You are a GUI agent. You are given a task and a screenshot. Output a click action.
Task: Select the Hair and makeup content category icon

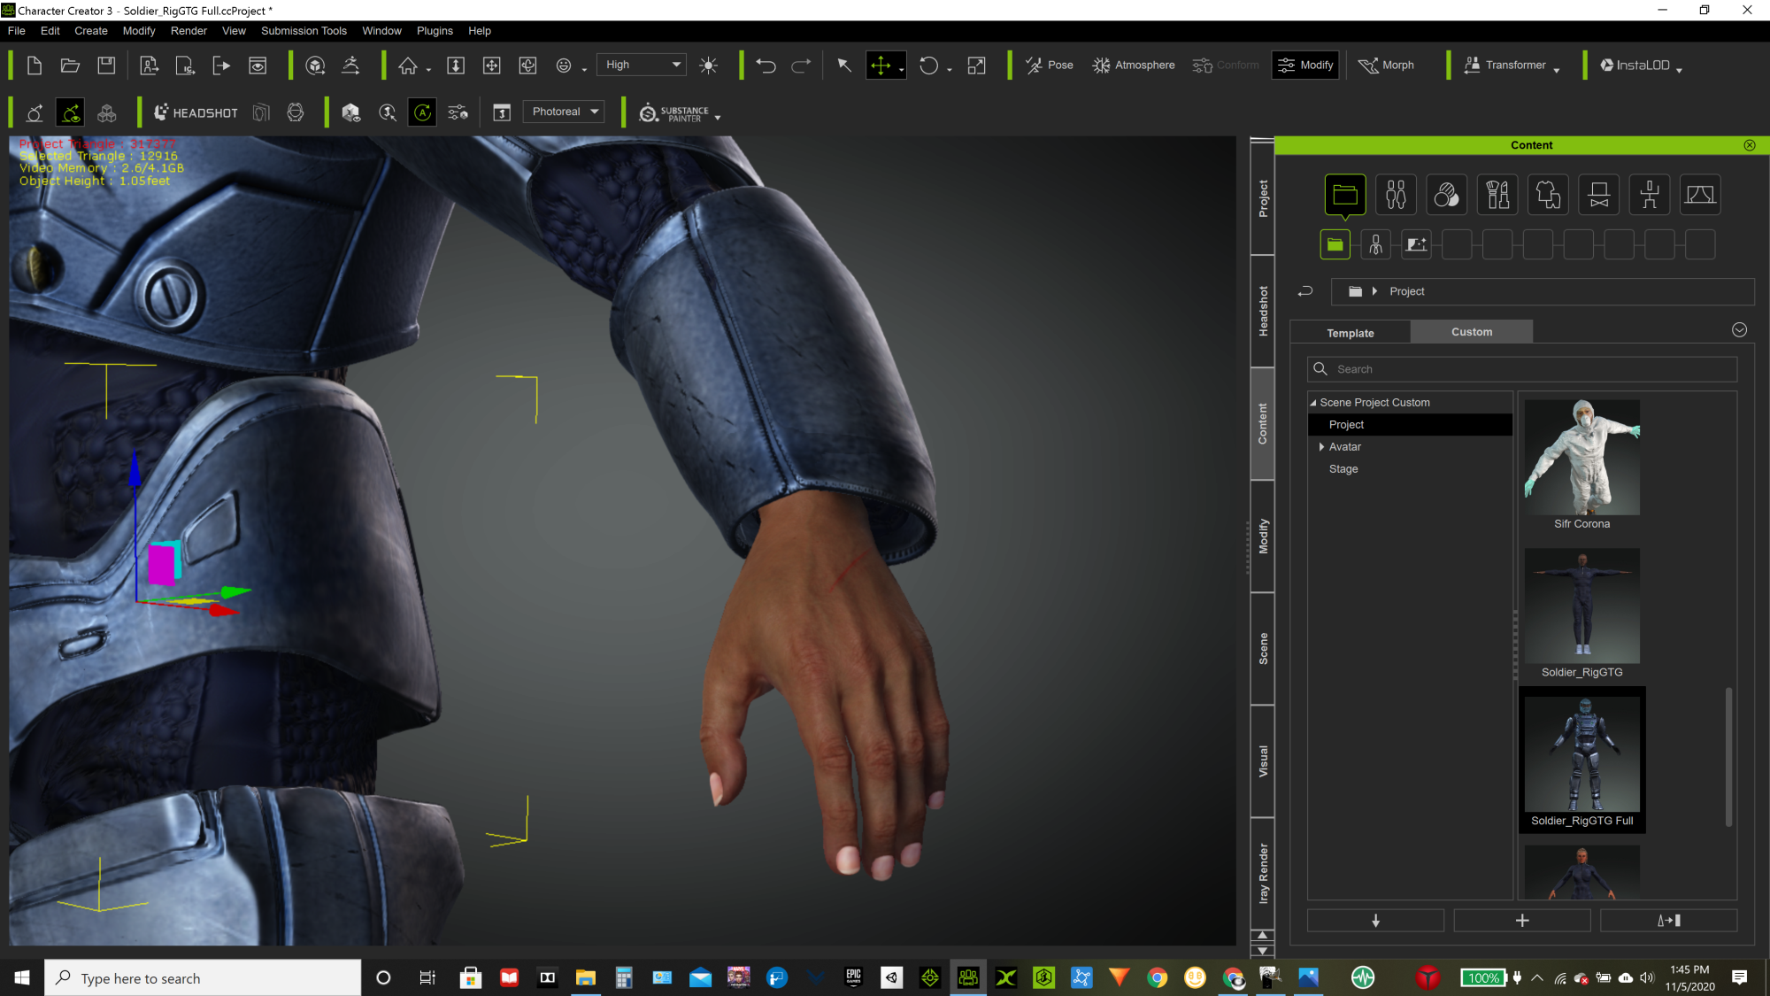coord(1497,195)
